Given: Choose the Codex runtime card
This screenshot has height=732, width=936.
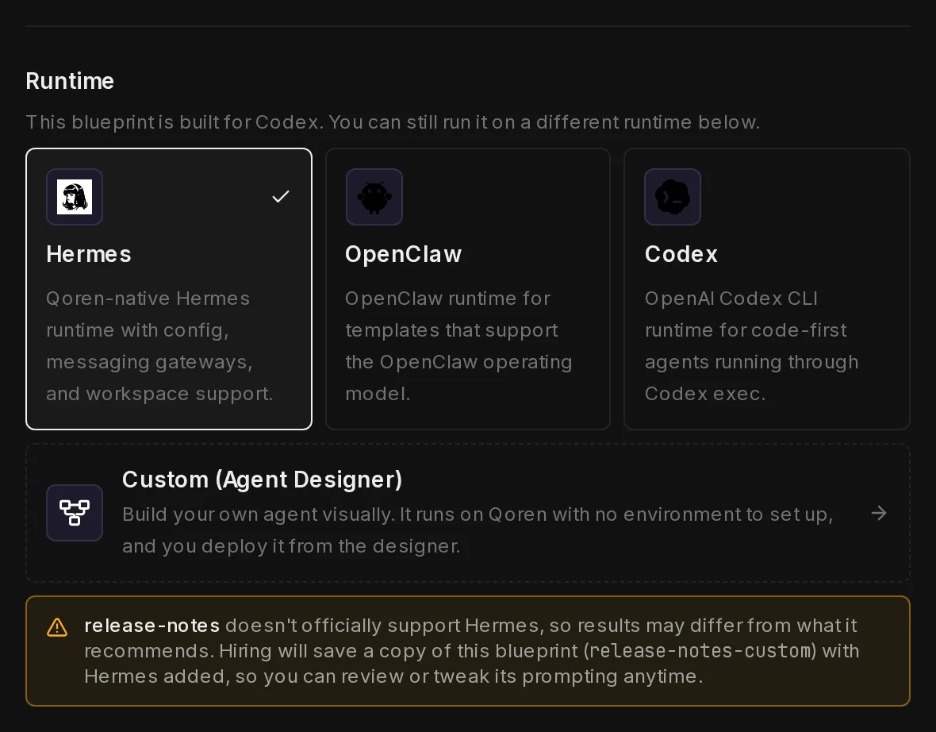Looking at the screenshot, I should click(x=767, y=289).
